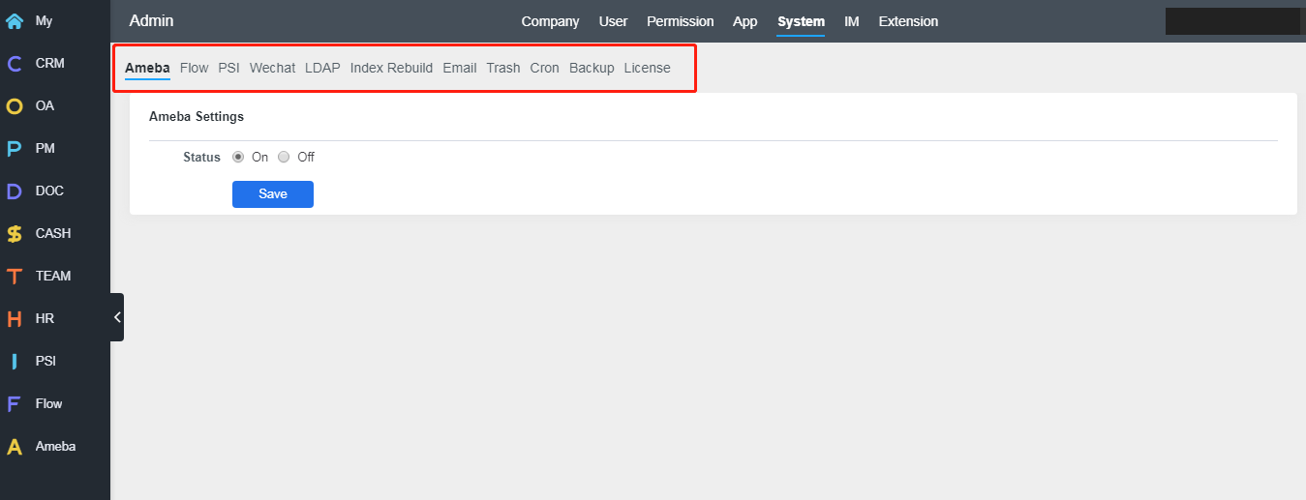The width and height of the screenshot is (1306, 500).
Task: Select the On status radio button
Action: coord(238,157)
